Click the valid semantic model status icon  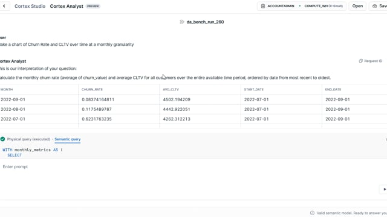(x=312, y=213)
